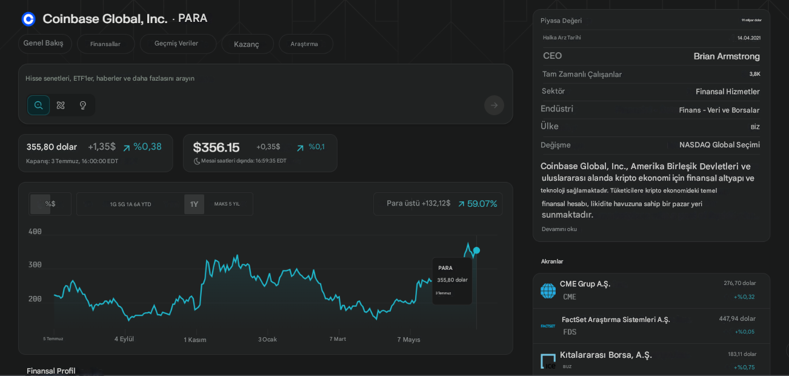Click the 3,8K employee count
The width and height of the screenshot is (789, 376).
[x=754, y=74]
